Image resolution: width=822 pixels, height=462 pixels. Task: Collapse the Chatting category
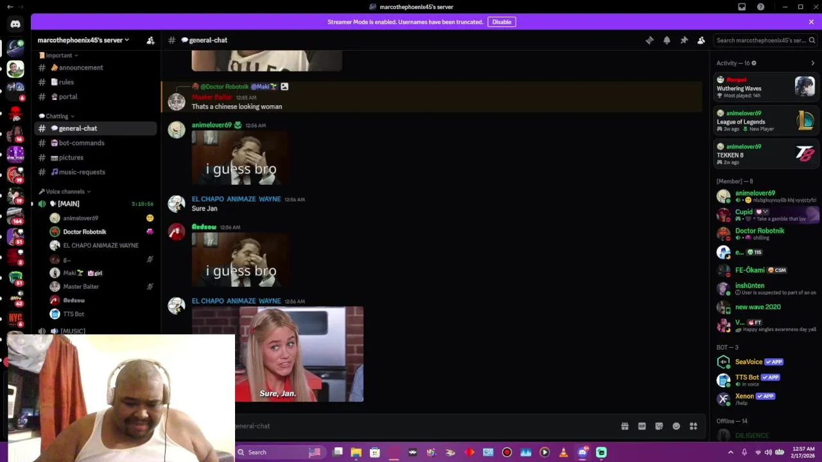(x=57, y=116)
